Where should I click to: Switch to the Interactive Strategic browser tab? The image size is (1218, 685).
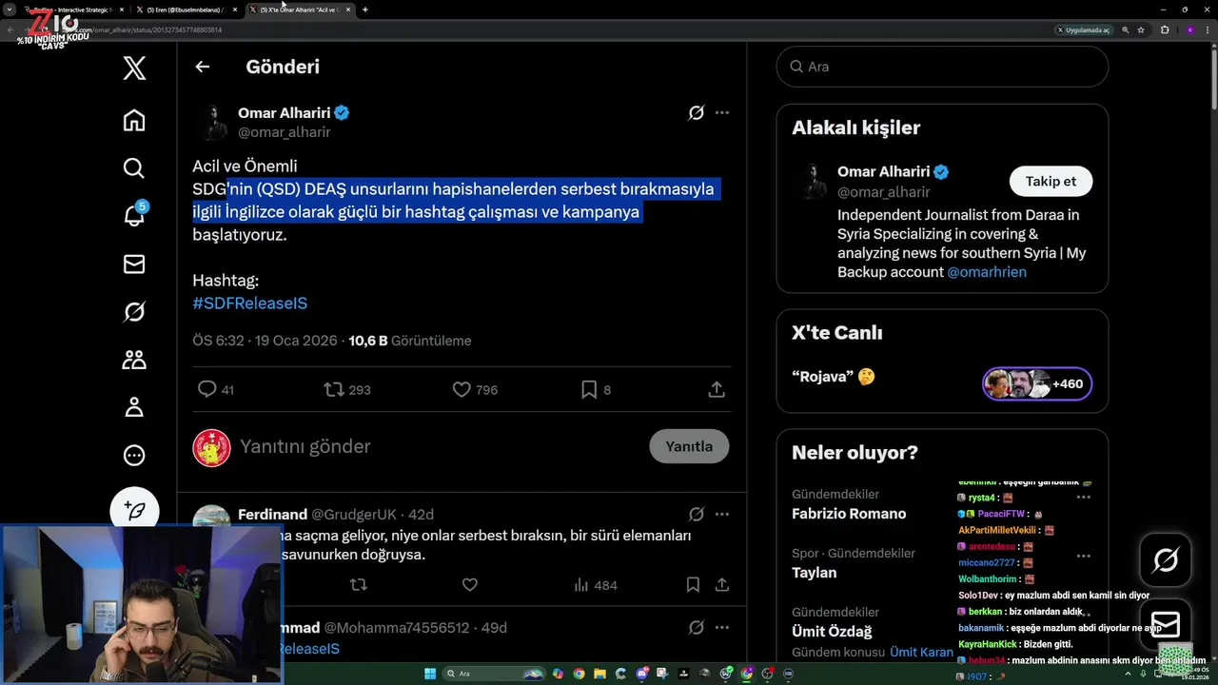pos(73,10)
